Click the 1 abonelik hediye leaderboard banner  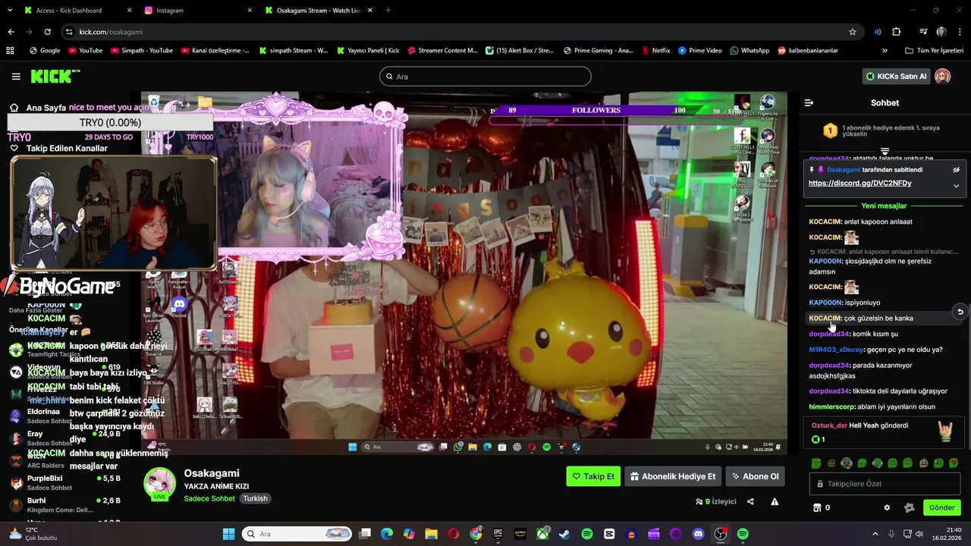point(885,130)
